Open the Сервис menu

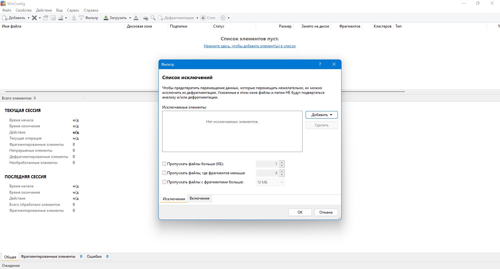pos(73,10)
